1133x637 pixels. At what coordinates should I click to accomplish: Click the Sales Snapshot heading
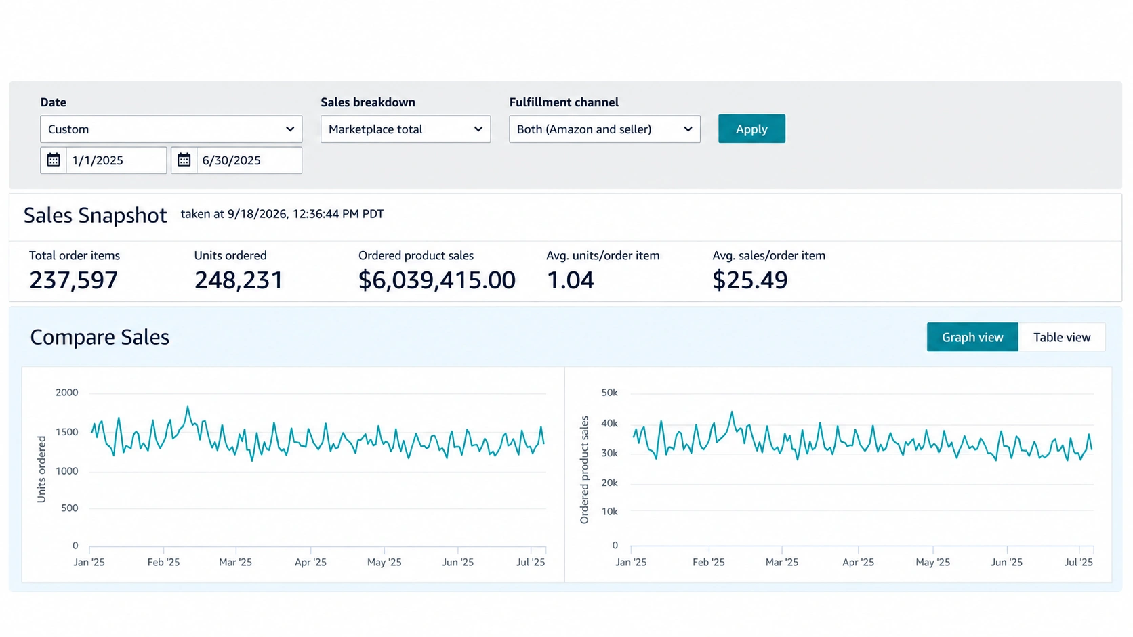click(x=95, y=215)
